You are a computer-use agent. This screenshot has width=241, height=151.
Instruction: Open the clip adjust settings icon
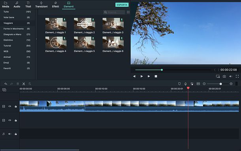[x=30, y=84]
